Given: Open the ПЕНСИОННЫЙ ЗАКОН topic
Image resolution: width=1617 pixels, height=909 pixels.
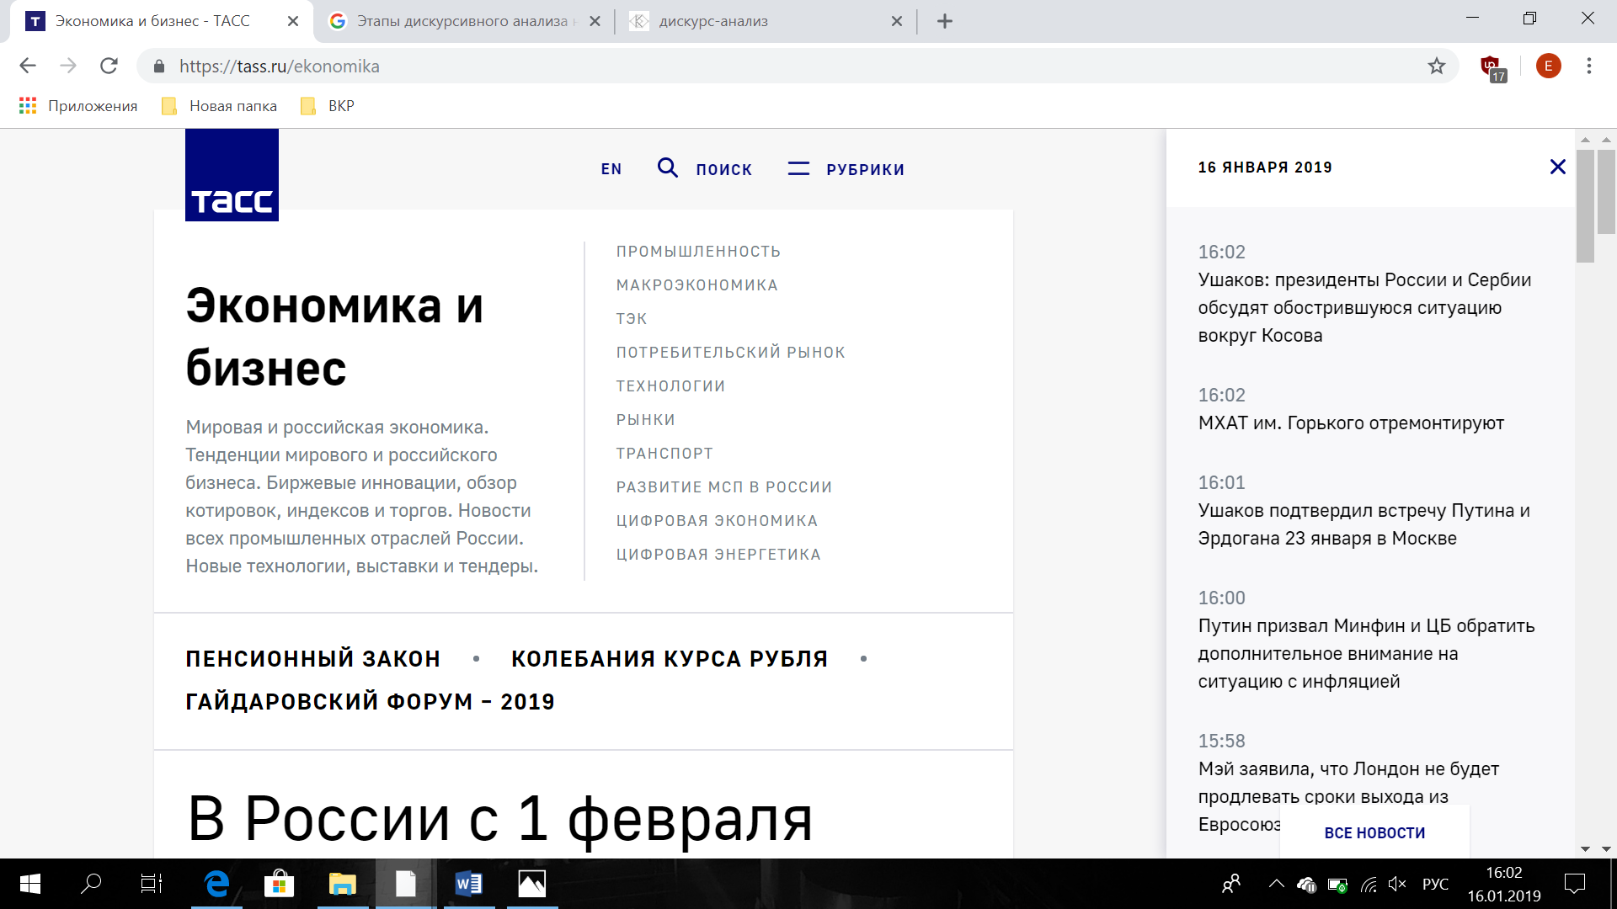Looking at the screenshot, I should pos(313,659).
